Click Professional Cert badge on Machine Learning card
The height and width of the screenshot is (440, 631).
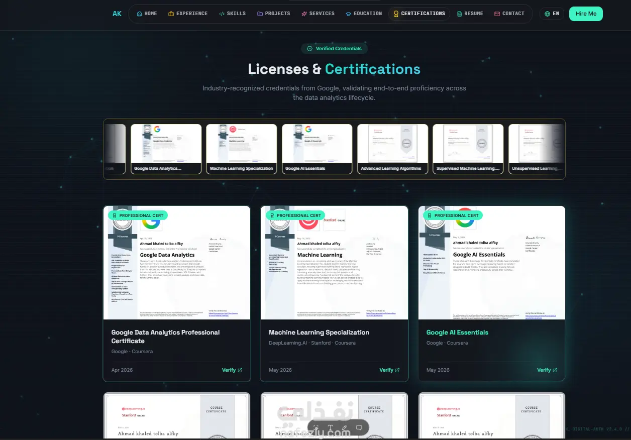click(x=295, y=215)
